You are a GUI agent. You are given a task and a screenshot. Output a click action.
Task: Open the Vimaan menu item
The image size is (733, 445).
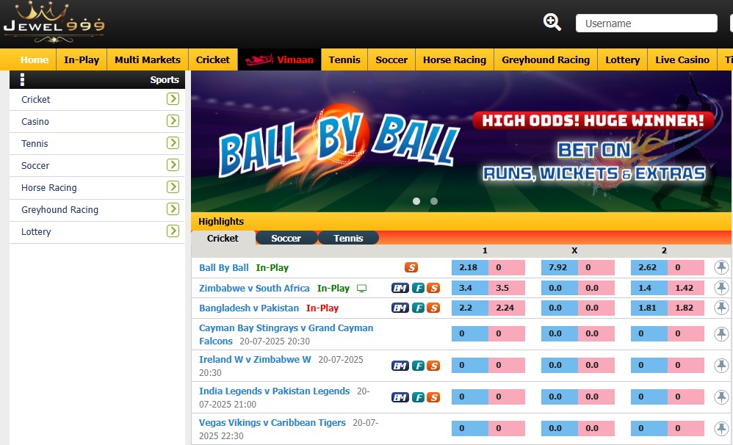280,59
